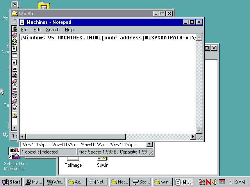Minimize the Win95 folder window
The image size is (250, 187).
pyautogui.click(x=156, y=14)
